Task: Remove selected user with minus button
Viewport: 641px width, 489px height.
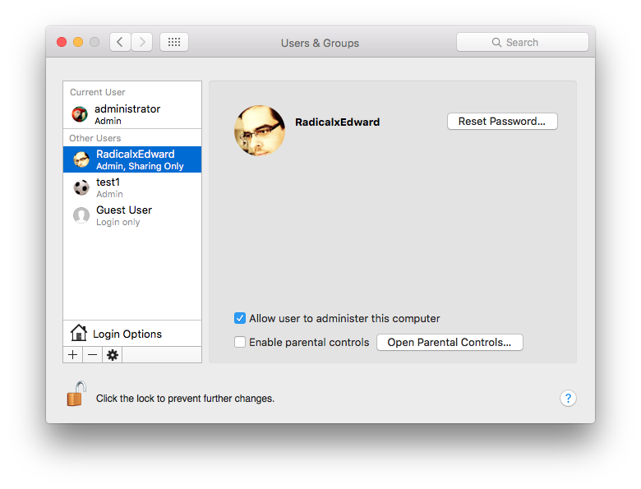Action: click(93, 354)
